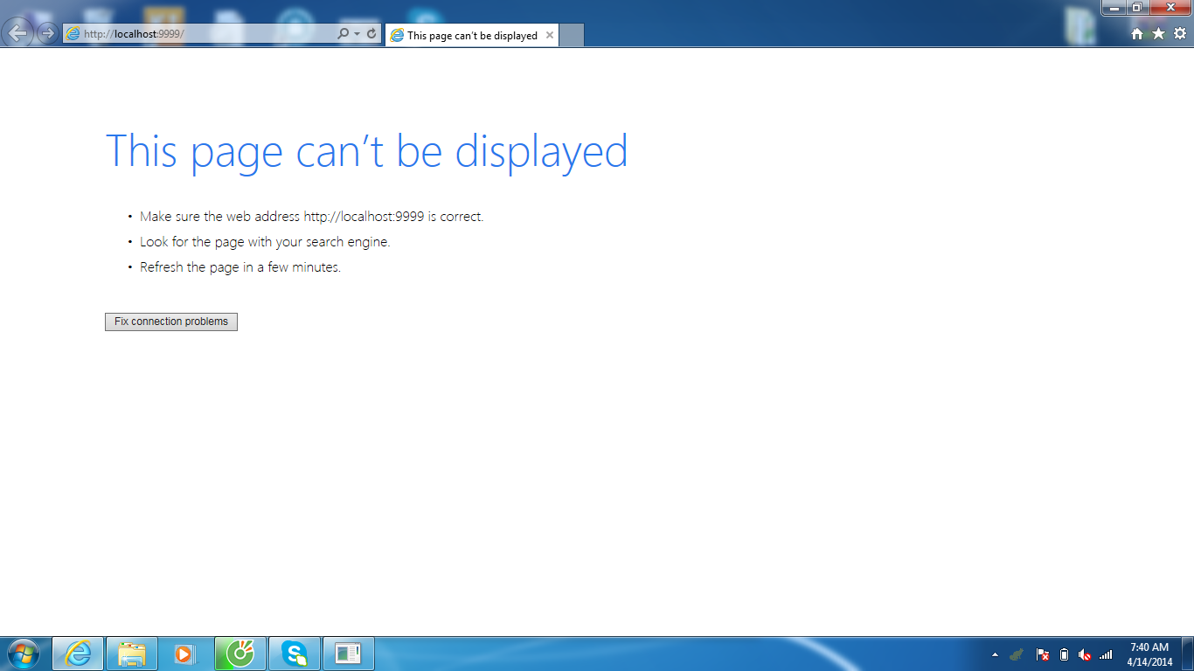Go forward with the browser Forward arrow
The image size is (1194, 671).
[x=47, y=33]
